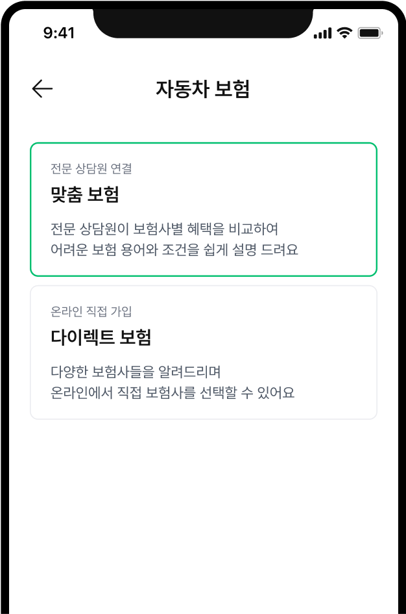Click the 다이렉트 보험 heading text
The height and width of the screenshot is (614, 406).
(x=101, y=337)
